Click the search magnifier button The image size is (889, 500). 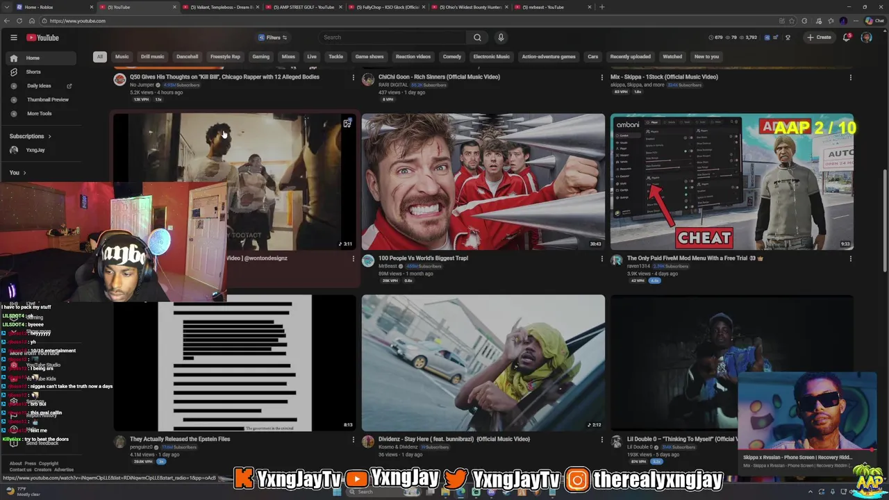tap(477, 37)
